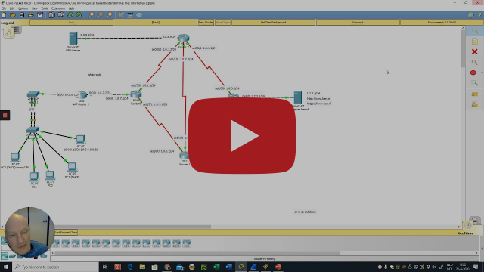Screen dimensions: 484x272
Task: Toggle the red stop recording button
Action: pos(5,116)
